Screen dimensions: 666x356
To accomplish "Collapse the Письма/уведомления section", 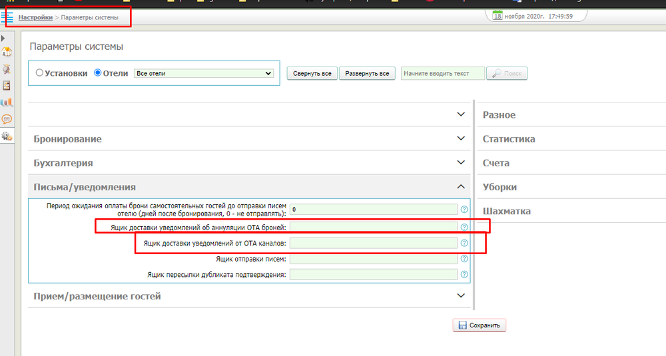I will click(x=461, y=187).
